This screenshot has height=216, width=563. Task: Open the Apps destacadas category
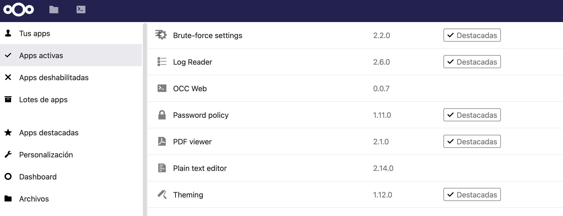(71, 132)
